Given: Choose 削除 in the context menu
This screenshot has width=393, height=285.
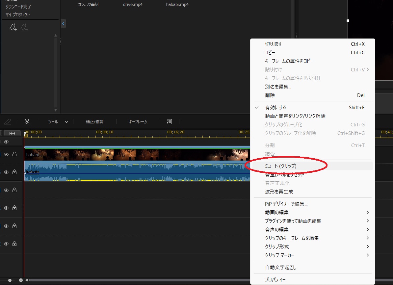Looking at the screenshot, I should [313, 95].
